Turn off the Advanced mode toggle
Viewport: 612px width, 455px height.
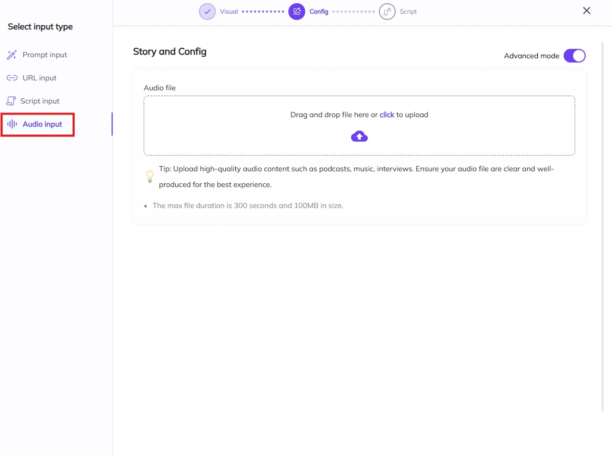575,56
